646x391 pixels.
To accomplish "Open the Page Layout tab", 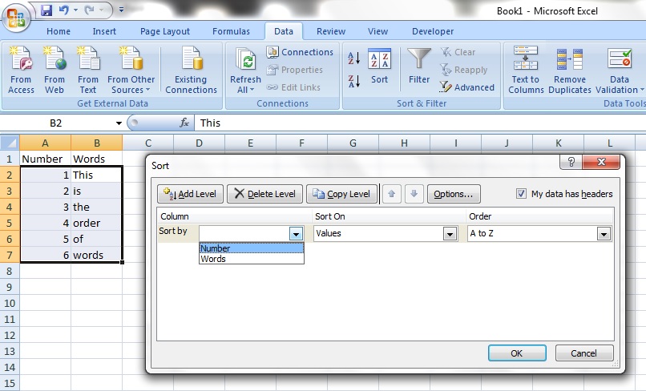I will pos(165,31).
